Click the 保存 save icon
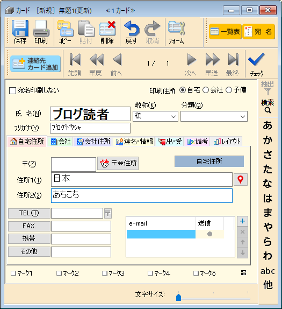This screenshot has width=282, height=309. (x=20, y=32)
